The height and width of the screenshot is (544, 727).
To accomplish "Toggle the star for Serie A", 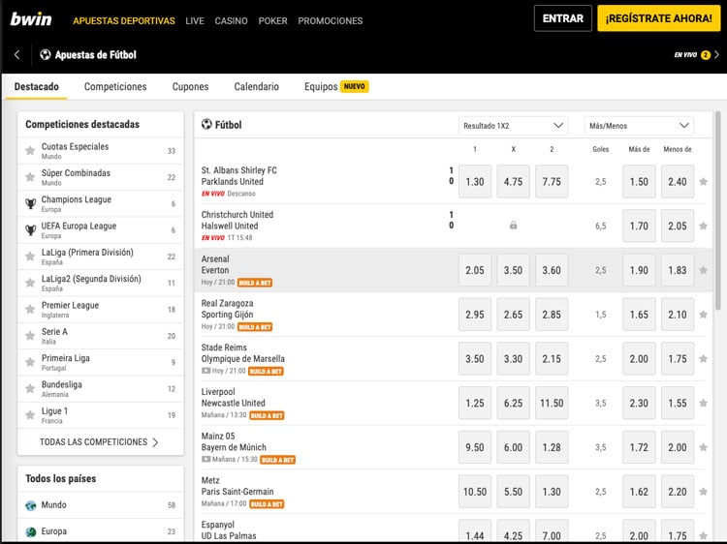I will [30, 335].
